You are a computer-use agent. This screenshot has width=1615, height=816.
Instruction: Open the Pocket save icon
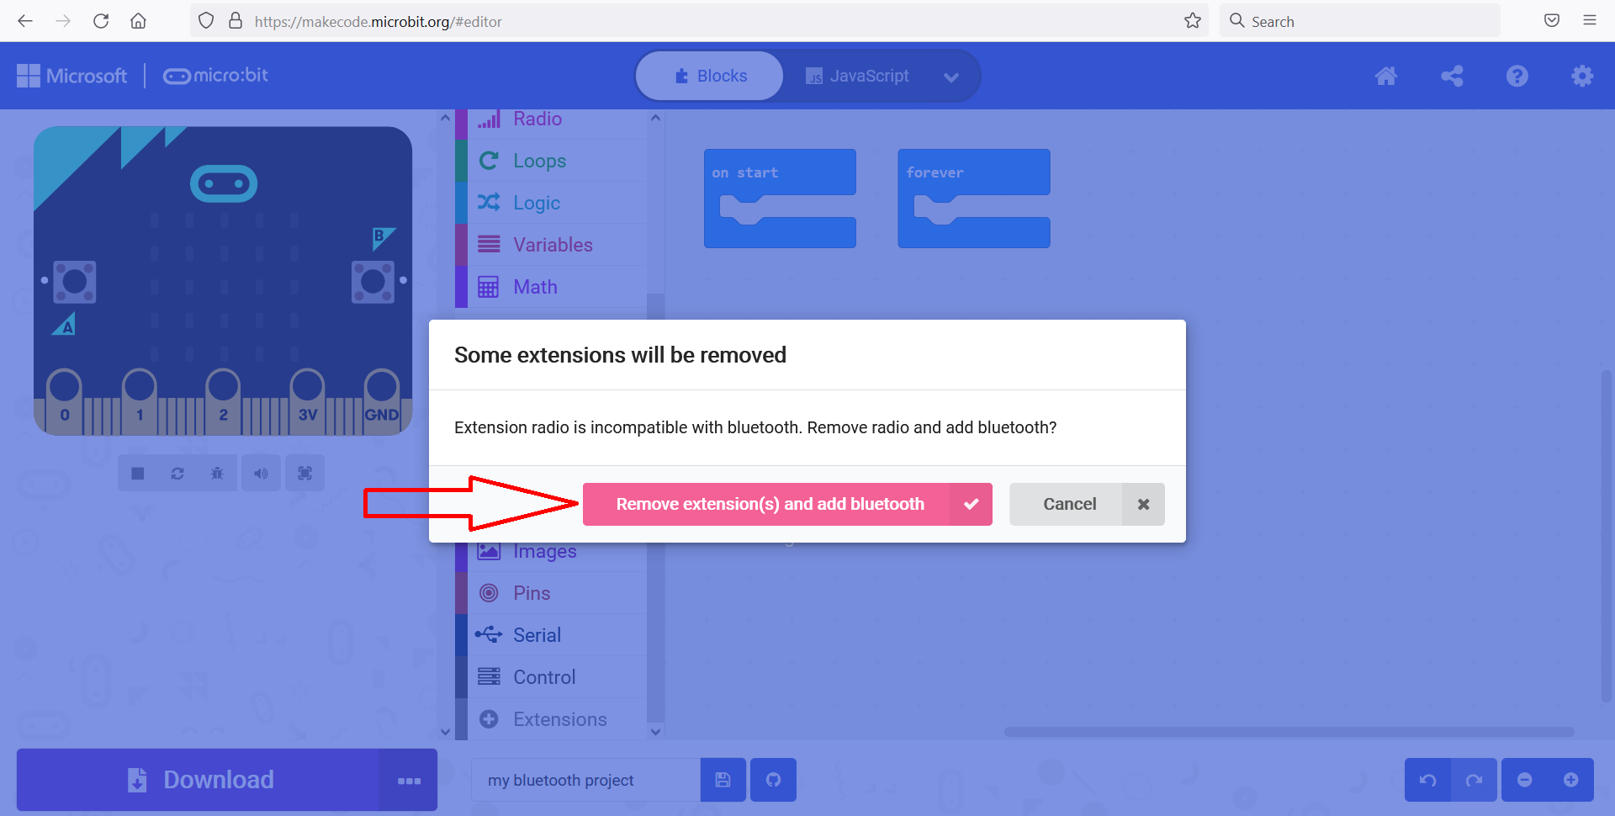(x=1552, y=21)
